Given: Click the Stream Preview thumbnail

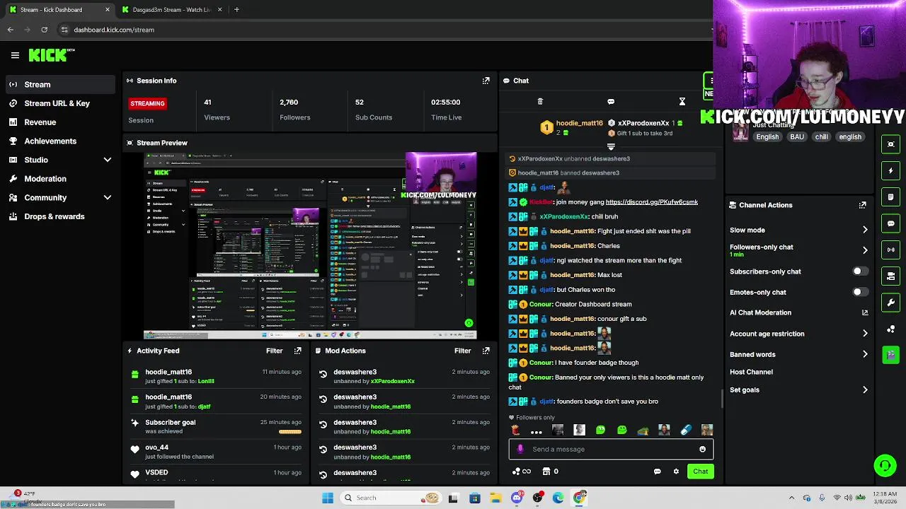Looking at the screenshot, I should click(310, 245).
